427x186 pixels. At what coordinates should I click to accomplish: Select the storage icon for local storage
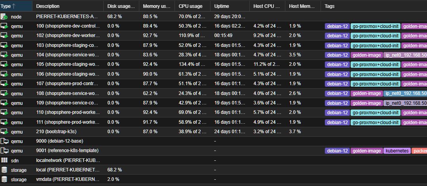click(4, 170)
